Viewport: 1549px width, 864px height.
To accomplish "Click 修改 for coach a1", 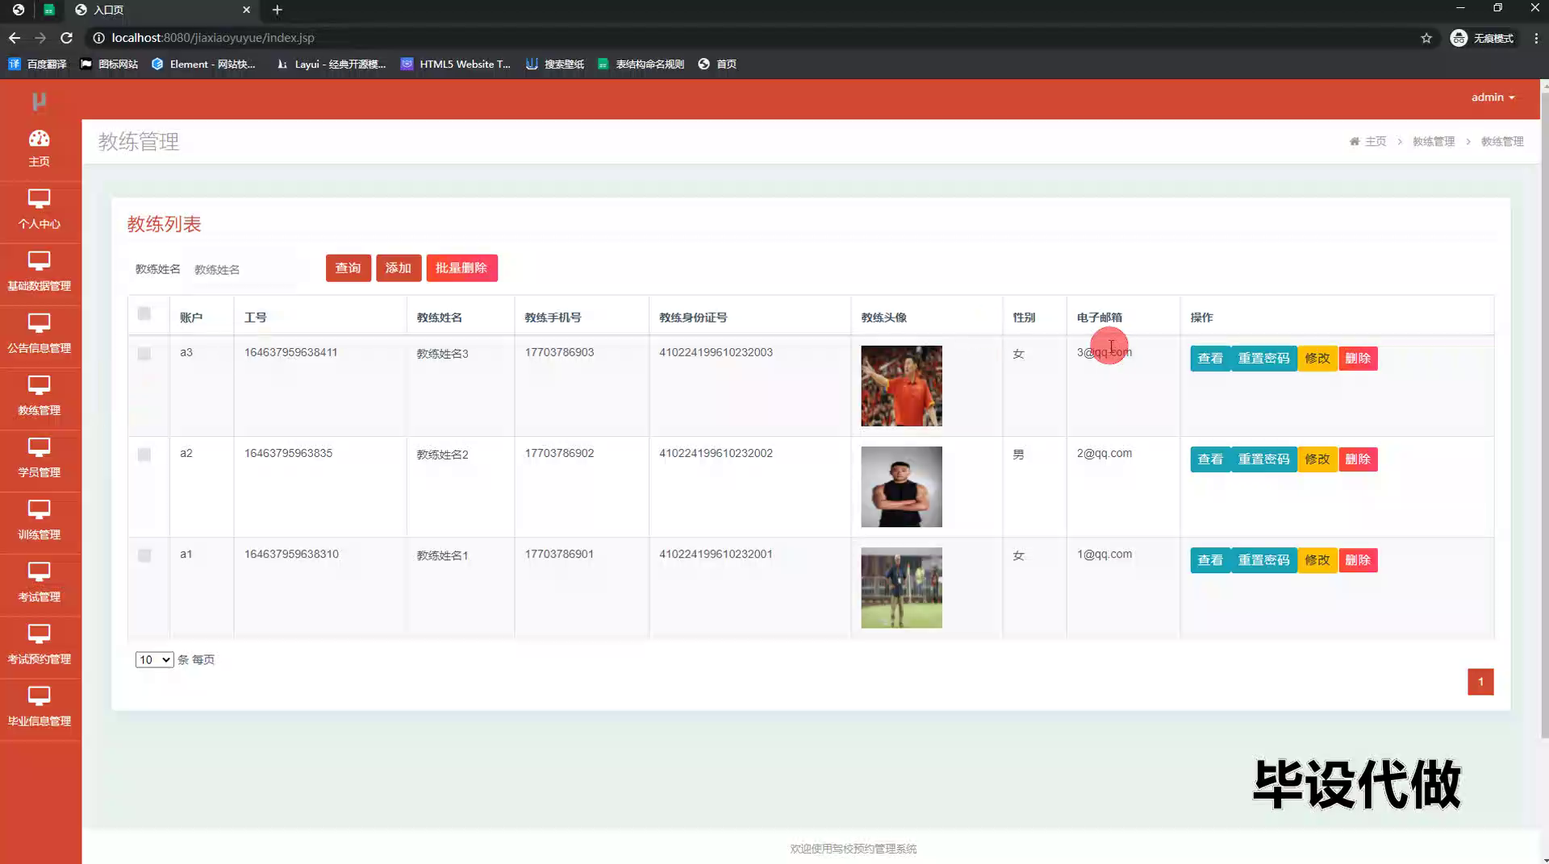I will pos(1317,560).
